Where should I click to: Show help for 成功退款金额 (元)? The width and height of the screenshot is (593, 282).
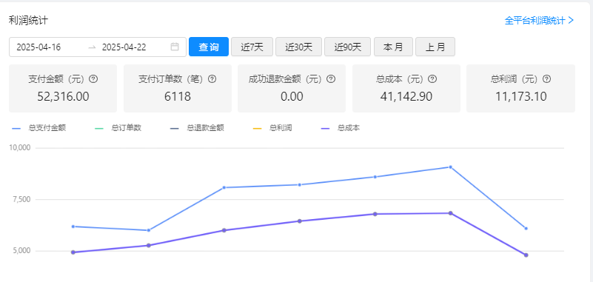(331, 79)
